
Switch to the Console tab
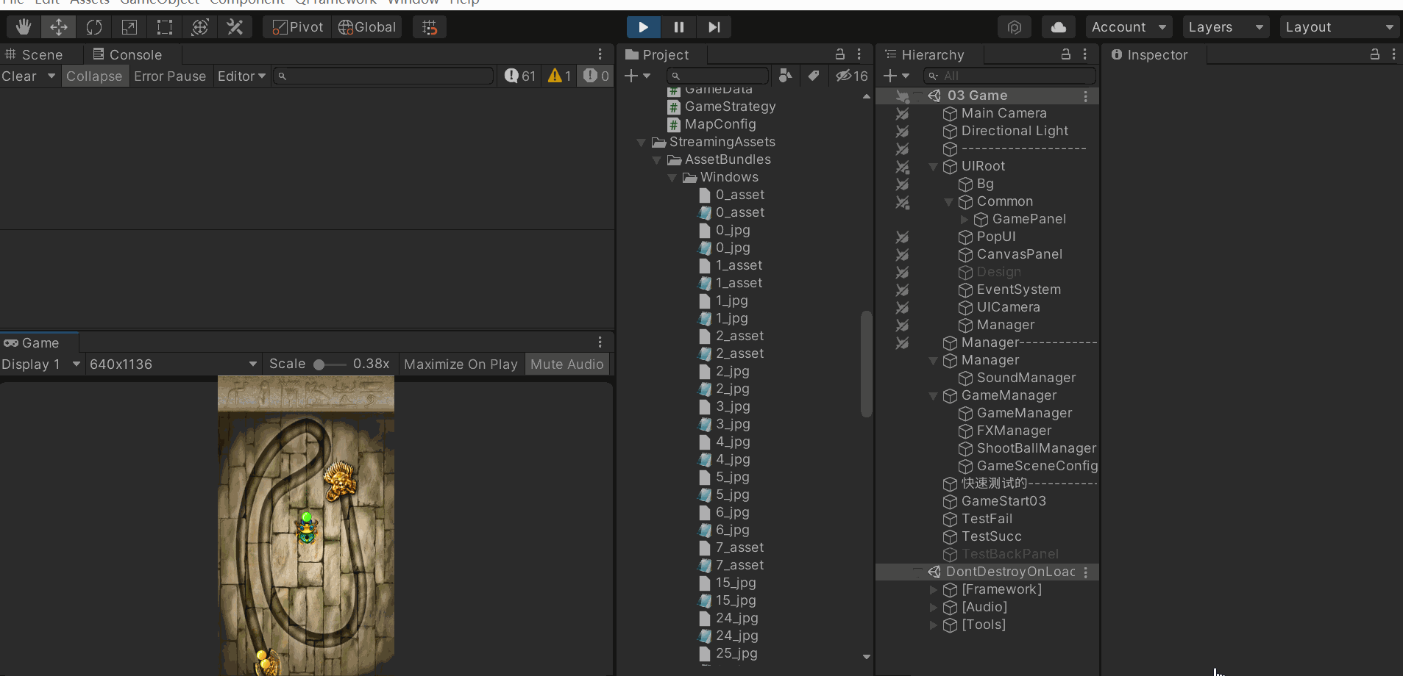click(x=128, y=54)
